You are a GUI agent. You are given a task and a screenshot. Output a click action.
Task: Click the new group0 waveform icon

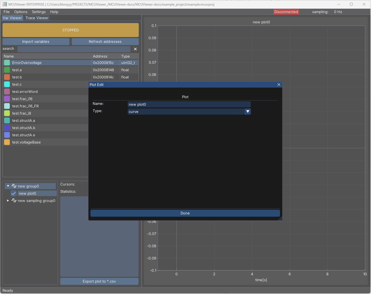coord(14,186)
